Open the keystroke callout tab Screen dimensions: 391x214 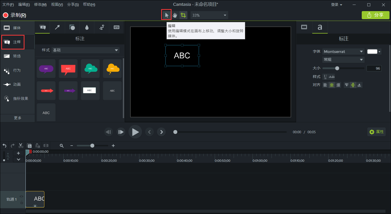click(x=117, y=27)
